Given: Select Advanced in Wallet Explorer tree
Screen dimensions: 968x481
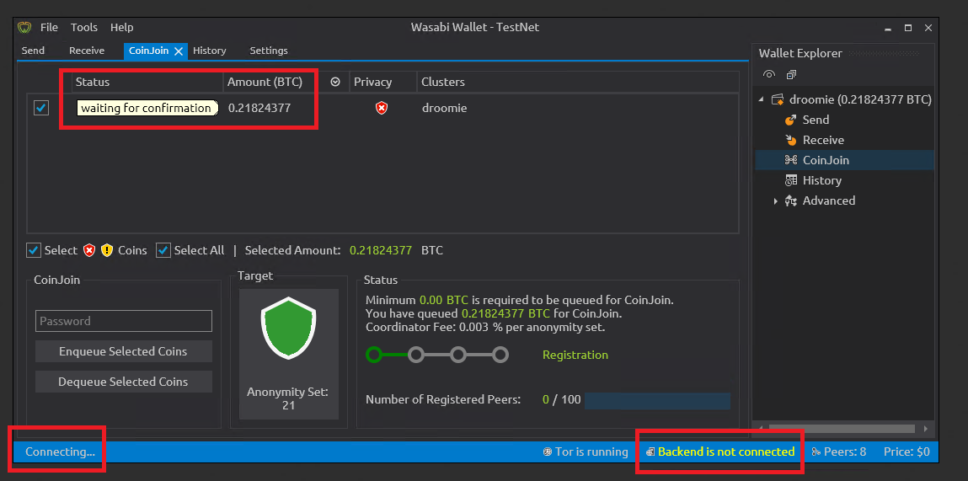Looking at the screenshot, I should [x=828, y=200].
